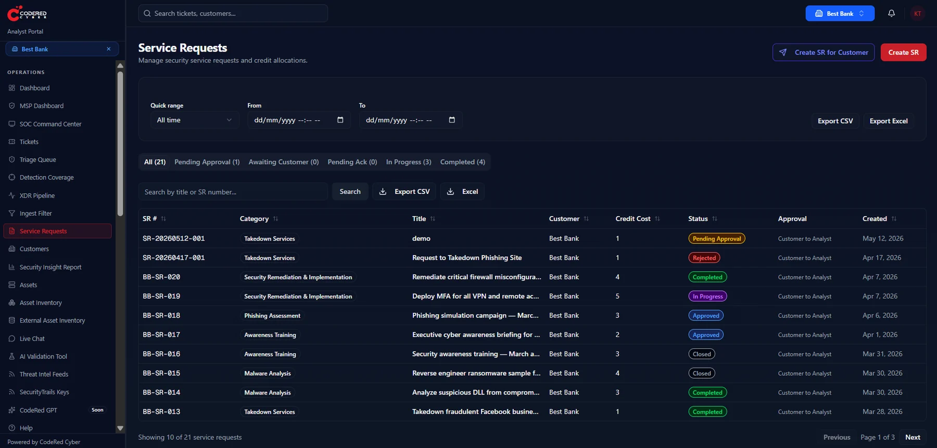The height and width of the screenshot is (448, 937).
Task: Click Pending Approval status badge on demo row
Action: (x=717, y=239)
